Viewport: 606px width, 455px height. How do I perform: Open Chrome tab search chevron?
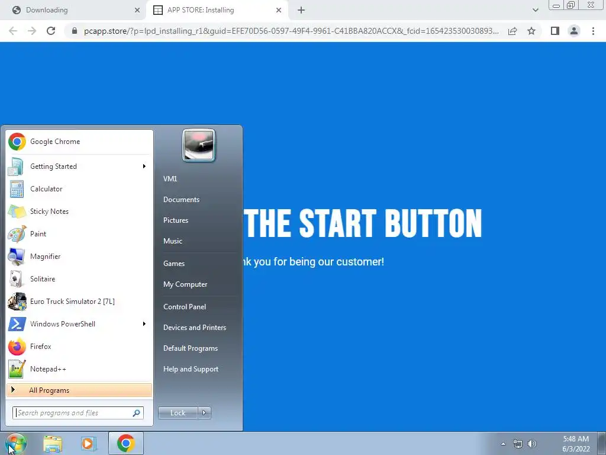535,11
